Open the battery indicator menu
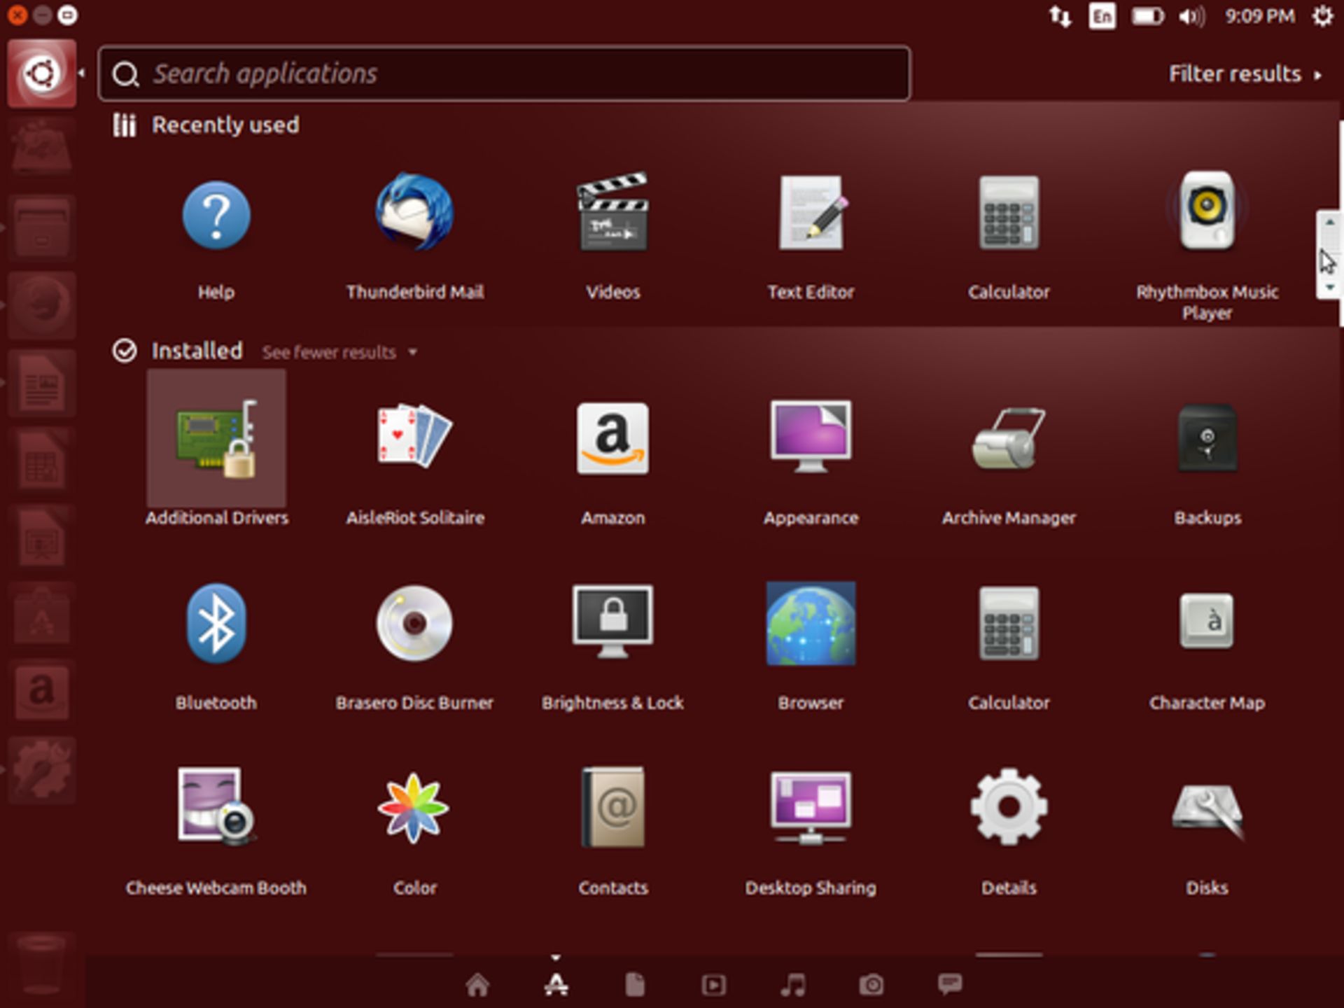 click(1147, 16)
